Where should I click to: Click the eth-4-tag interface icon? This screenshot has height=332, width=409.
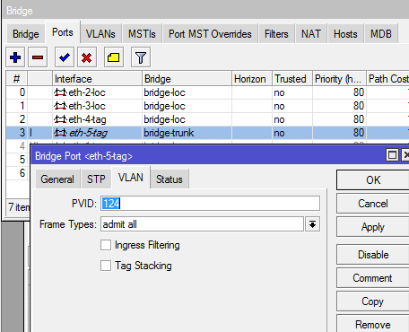[x=60, y=119]
